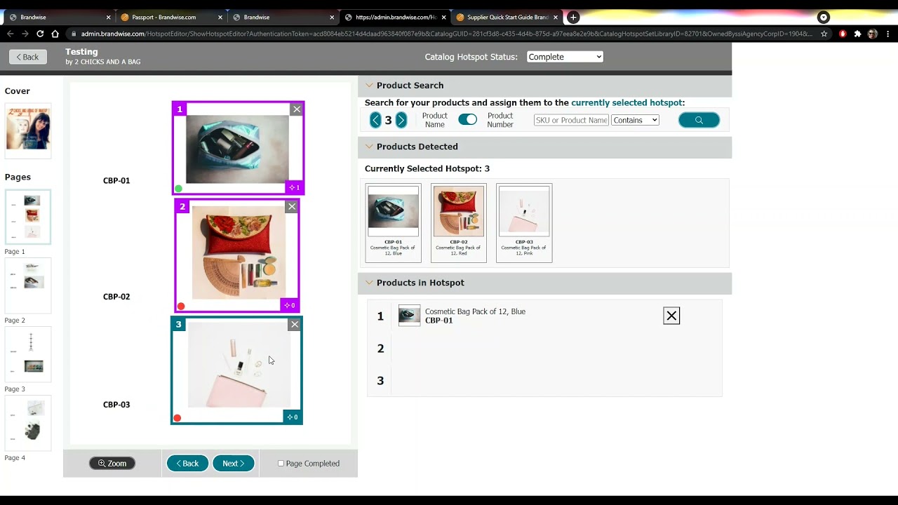This screenshot has height=505, width=898.
Task: Click the Back button in the header
Action: pyautogui.click(x=28, y=57)
